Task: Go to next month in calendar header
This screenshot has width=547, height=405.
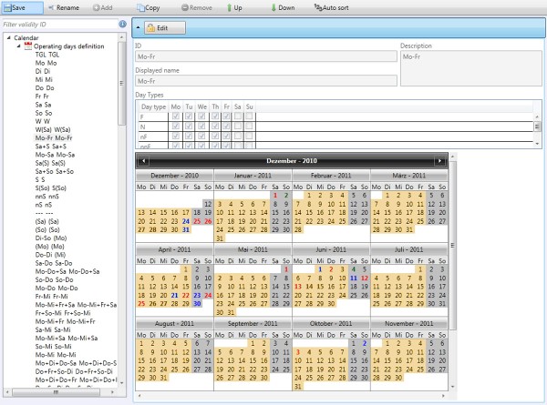Action: [439, 160]
